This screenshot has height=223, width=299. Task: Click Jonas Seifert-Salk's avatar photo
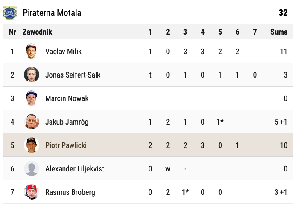(32, 75)
